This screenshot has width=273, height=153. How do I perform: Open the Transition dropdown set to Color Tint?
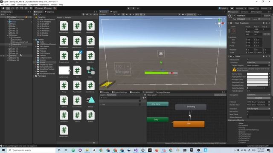point(258,62)
